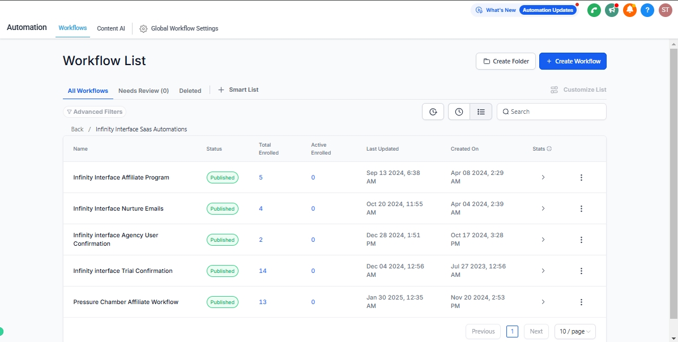Expand stats for Infinity Interface Affiliate Program
Image resolution: width=678 pixels, height=342 pixels.
(x=543, y=178)
